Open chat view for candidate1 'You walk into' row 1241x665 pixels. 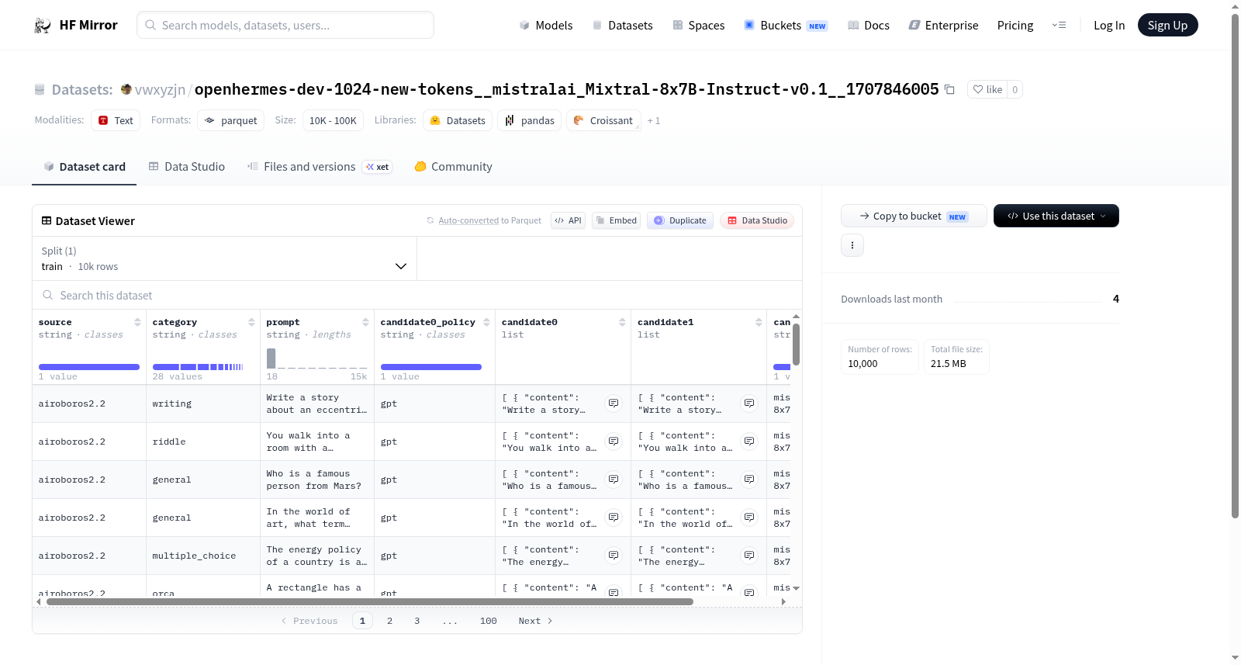click(x=749, y=442)
